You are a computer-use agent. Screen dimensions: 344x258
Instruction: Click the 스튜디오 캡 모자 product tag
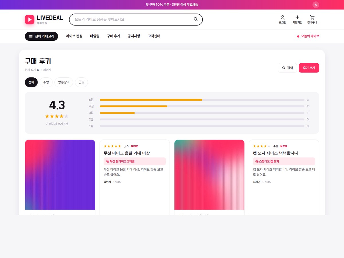(284, 161)
